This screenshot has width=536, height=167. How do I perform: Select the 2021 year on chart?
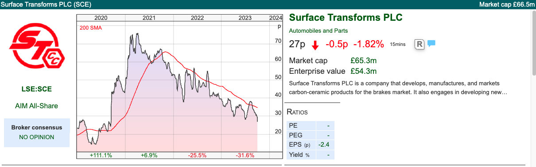coord(149,18)
